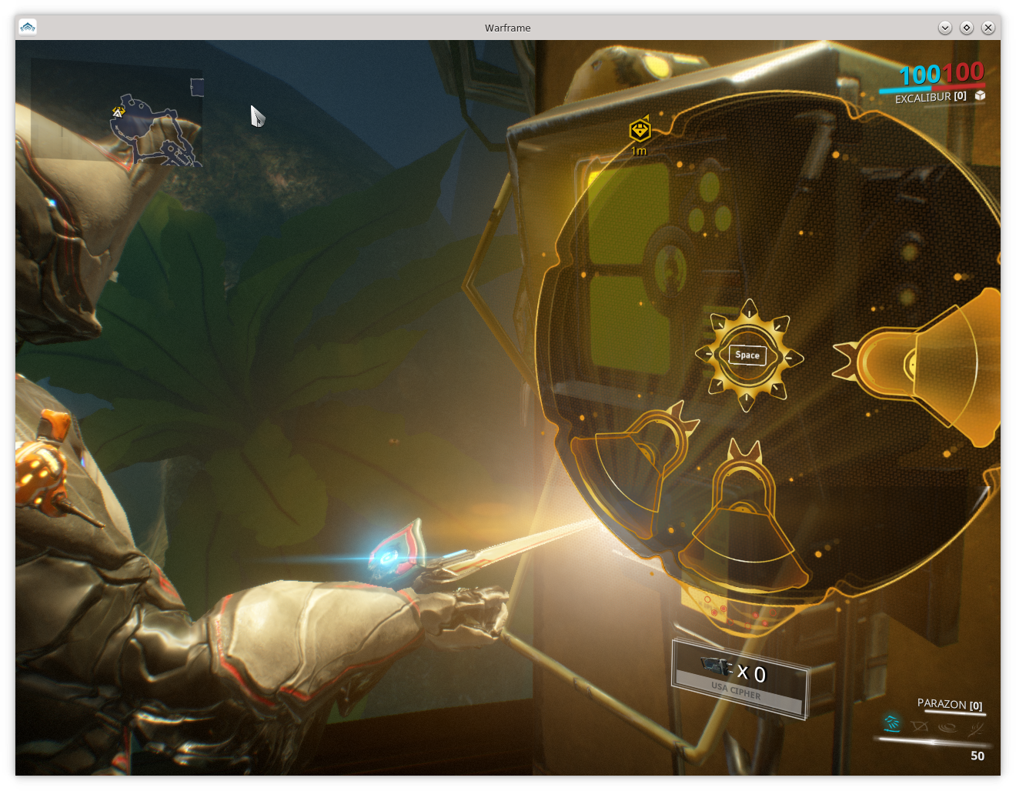Click the blue shield value 100
Screen dimensions: 1016x791
(920, 75)
